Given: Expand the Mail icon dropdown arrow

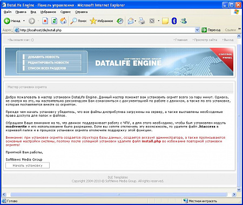Looking at the screenshot, I should (136, 21).
